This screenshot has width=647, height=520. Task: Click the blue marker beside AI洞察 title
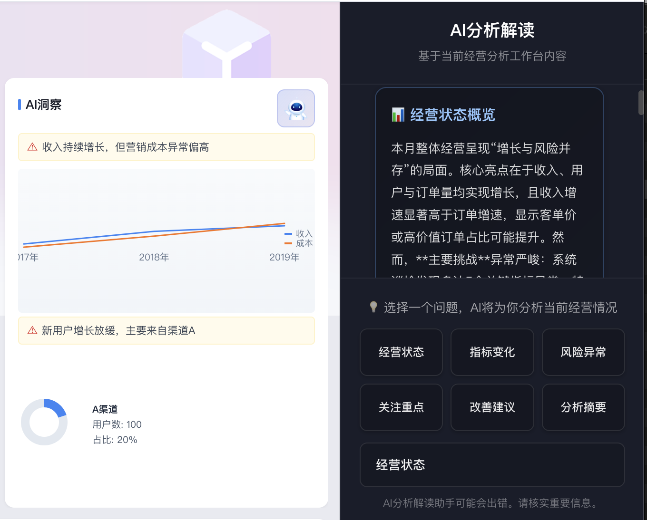pos(19,104)
